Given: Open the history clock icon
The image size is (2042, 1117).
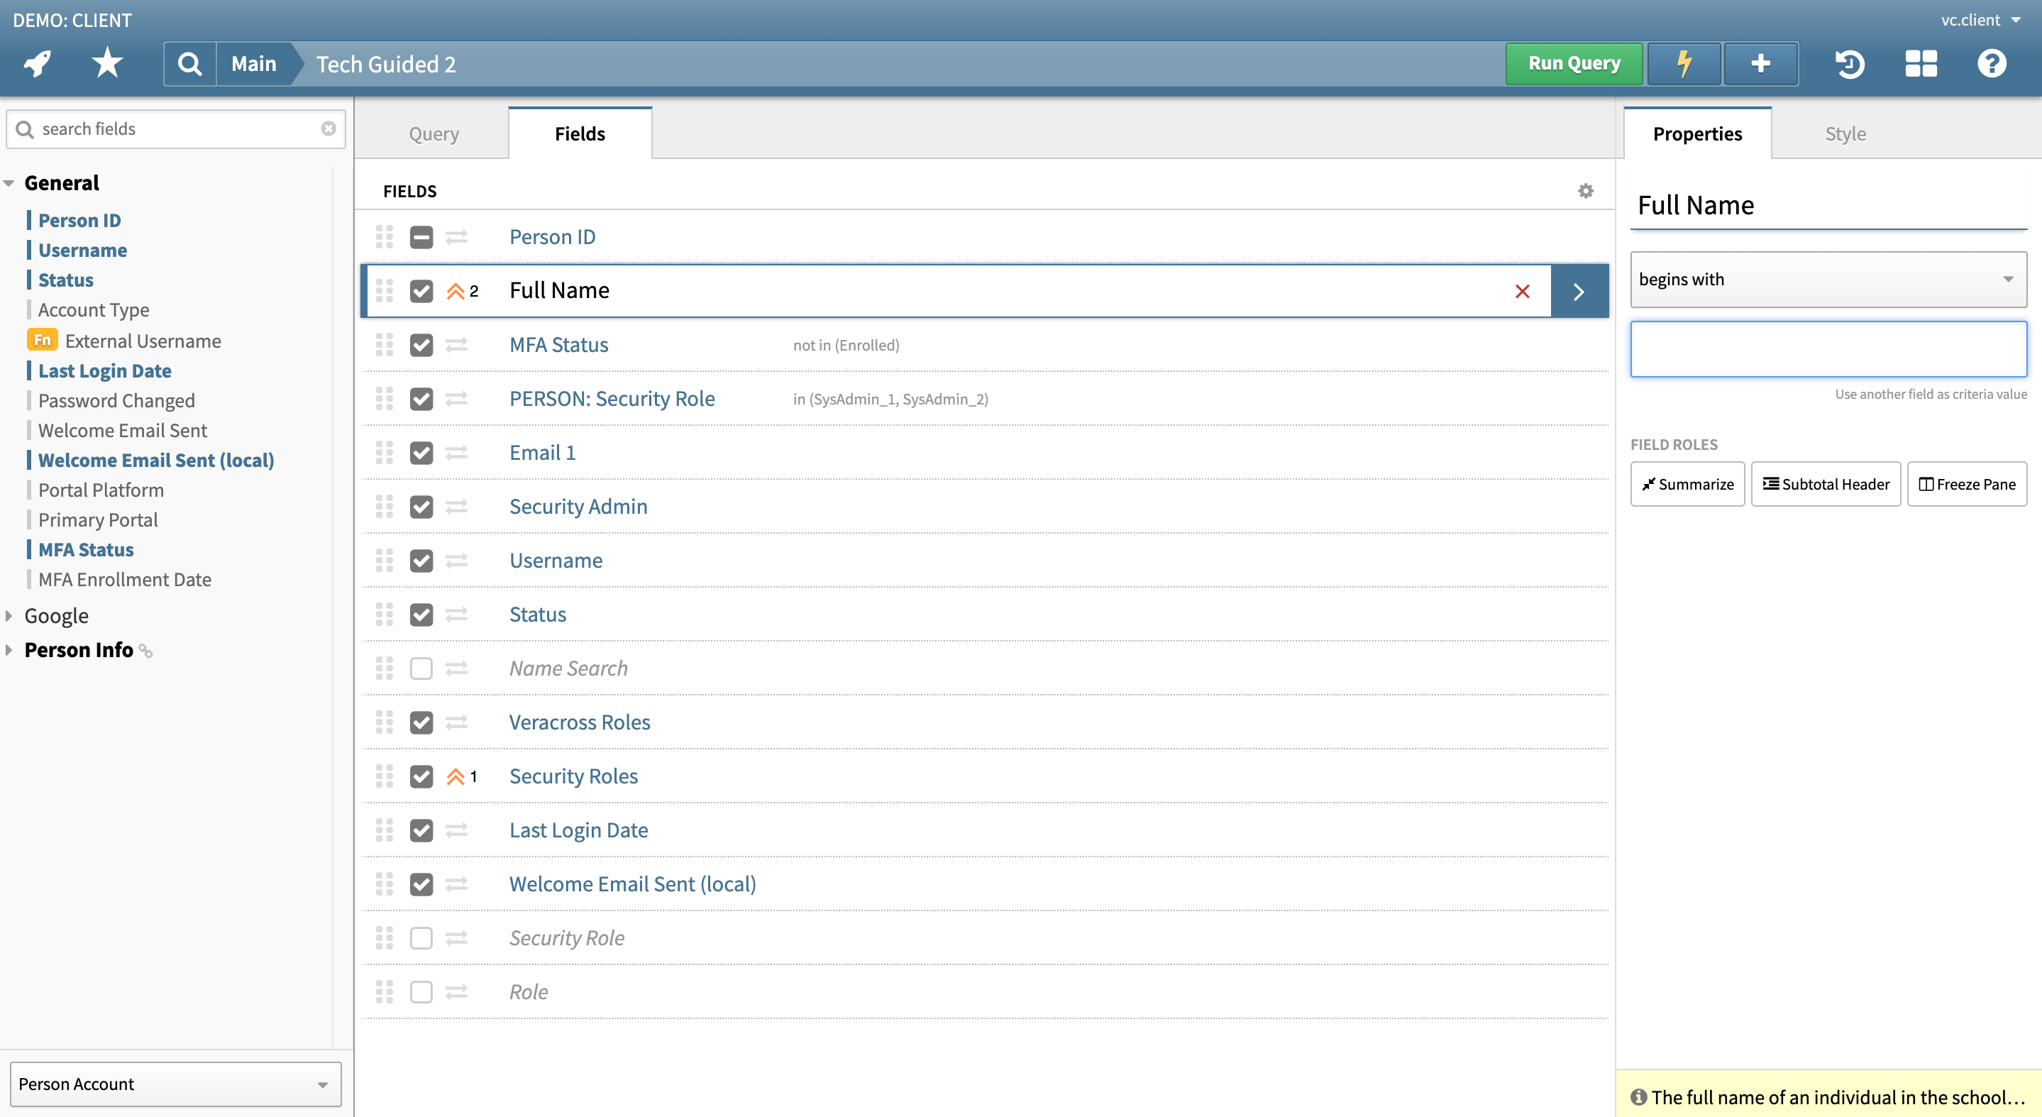Looking at the screenshot, I should coord(1848,63).
